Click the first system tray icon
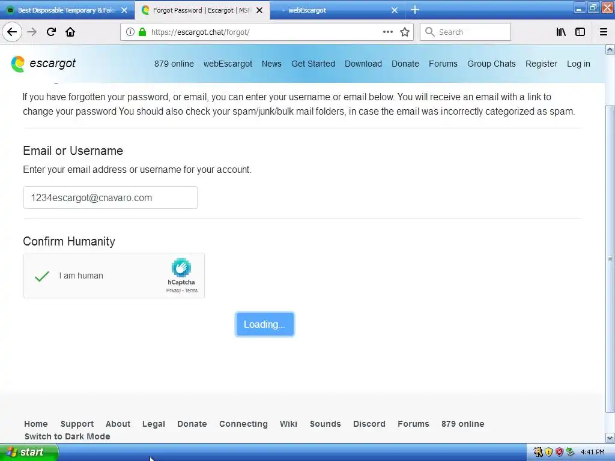Image resolution: width=615 pixels, height=461 pixels. click(538, 452)
